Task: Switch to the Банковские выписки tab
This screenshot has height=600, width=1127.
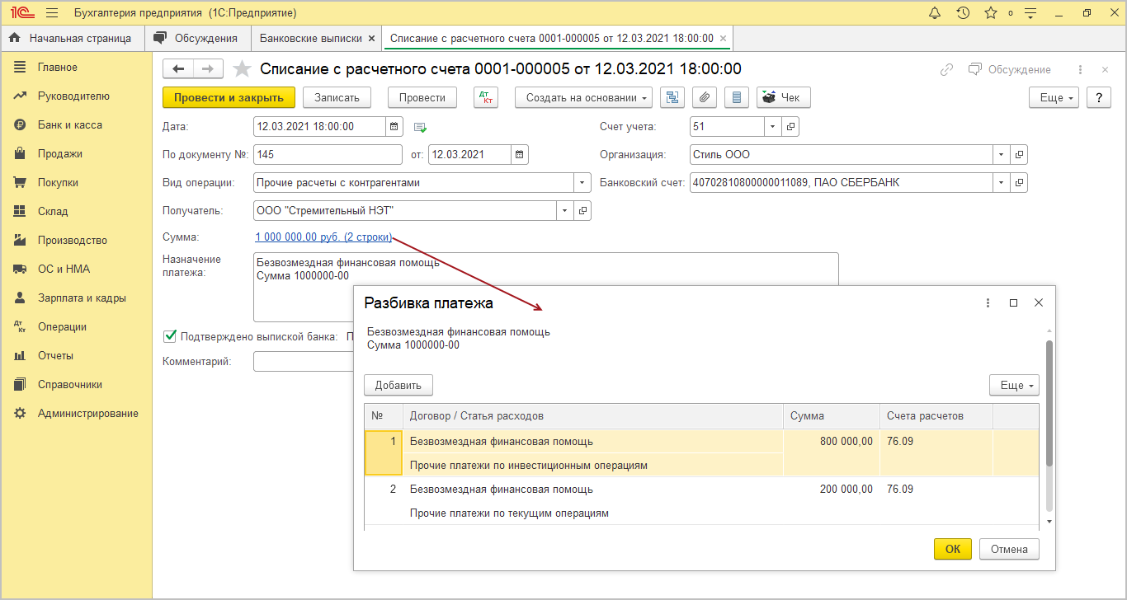Action: [x=311, y=38]
